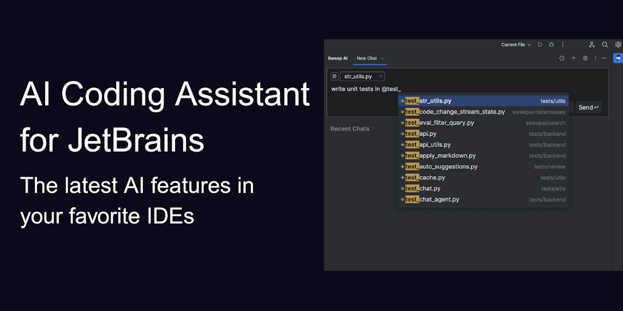Choose test_code_change_stream_state.py from suggestions
Image resolution: width=623 pixels, height=311 pixels.
pyautogui.click(x=483, y=112)
